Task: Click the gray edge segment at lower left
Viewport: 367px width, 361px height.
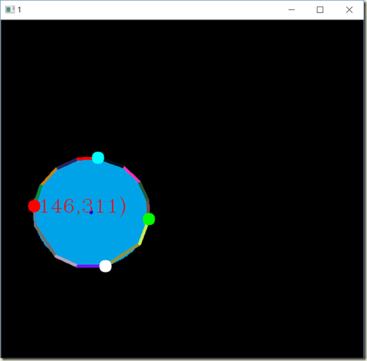Action: 45,240
